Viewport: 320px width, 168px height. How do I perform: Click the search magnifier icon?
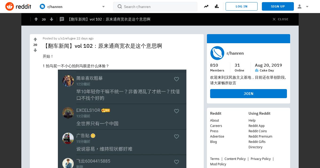tap(120, 6)
